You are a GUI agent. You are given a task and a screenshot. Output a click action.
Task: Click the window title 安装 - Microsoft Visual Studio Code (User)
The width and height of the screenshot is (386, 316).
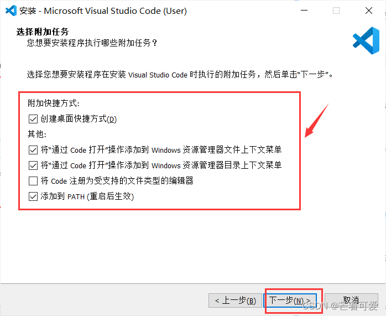103,11
